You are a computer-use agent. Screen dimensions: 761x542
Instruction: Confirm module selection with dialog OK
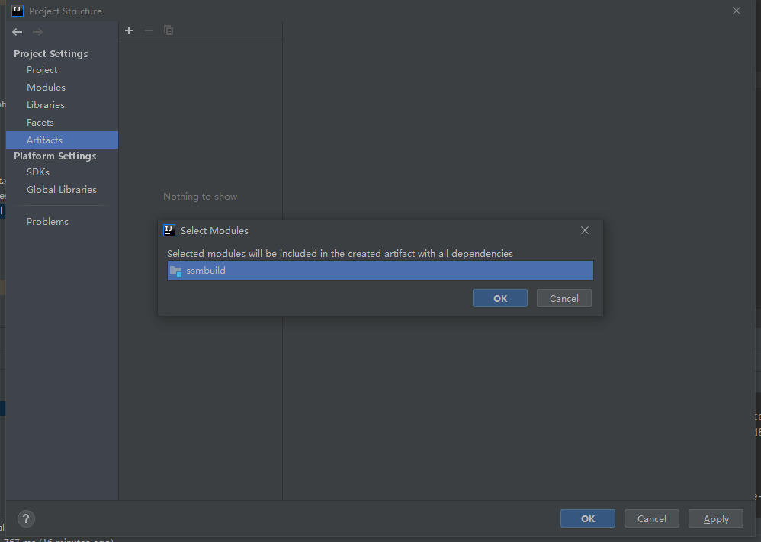tap(500, 298)
